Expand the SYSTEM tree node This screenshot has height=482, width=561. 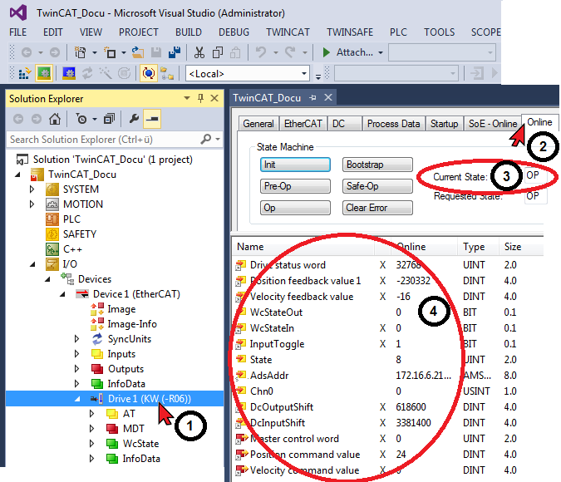32,189
